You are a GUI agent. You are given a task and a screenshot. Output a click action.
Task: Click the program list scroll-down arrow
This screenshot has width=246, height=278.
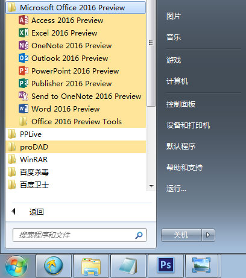(151, 186)
